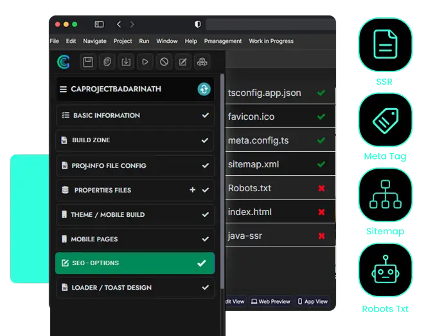
Task: Click the Build Zone document icon
Action: click(x=64, y=140)
